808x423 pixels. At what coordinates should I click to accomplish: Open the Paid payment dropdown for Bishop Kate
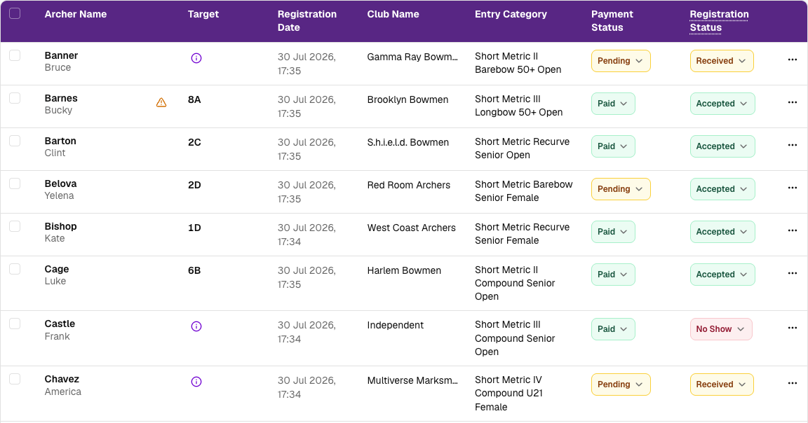(613, 232)
